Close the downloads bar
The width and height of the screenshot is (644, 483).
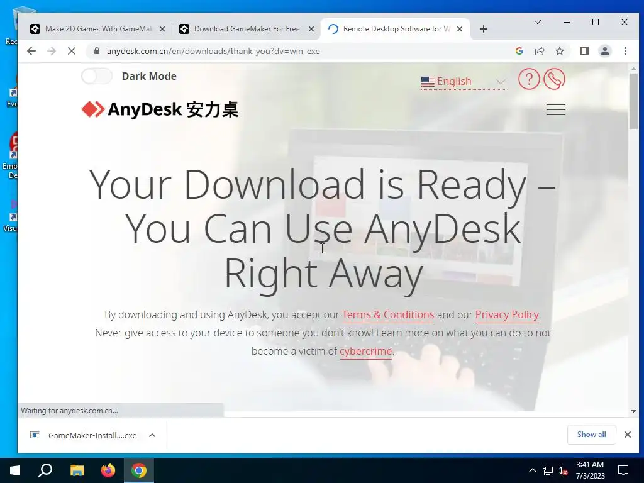coord(627,435)
